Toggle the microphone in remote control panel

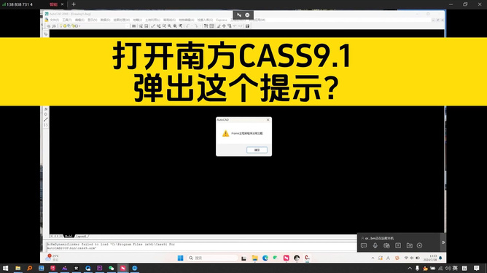(375, 245)
